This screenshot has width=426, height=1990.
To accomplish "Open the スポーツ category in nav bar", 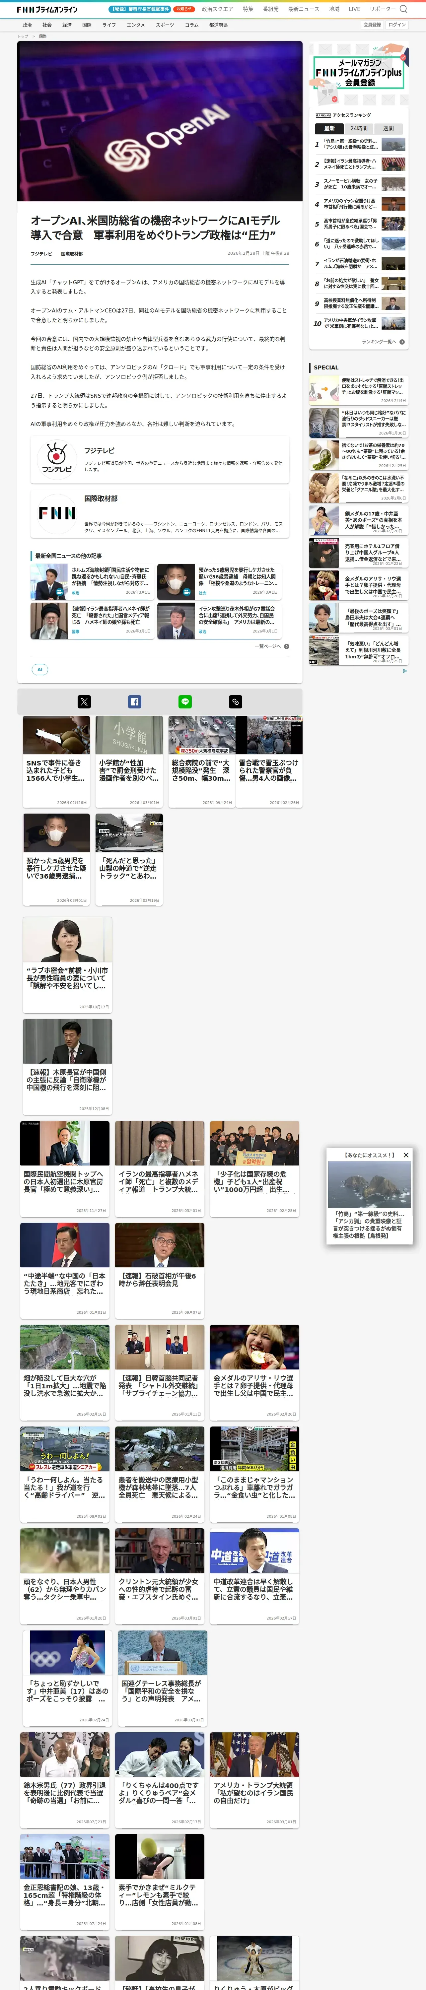I will click(165, 25).
